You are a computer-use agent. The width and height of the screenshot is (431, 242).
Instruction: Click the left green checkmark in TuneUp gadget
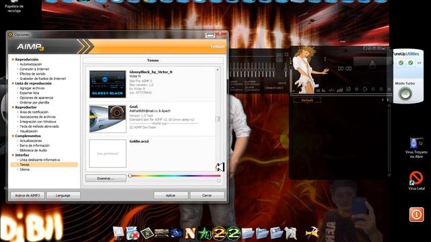[x=401, y=63]
